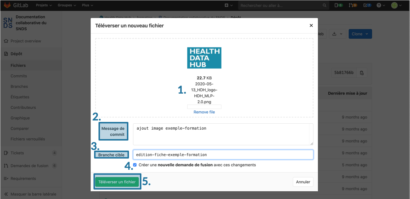
Task: Click the commit hash 5b81766b
Action: [344, 73]
